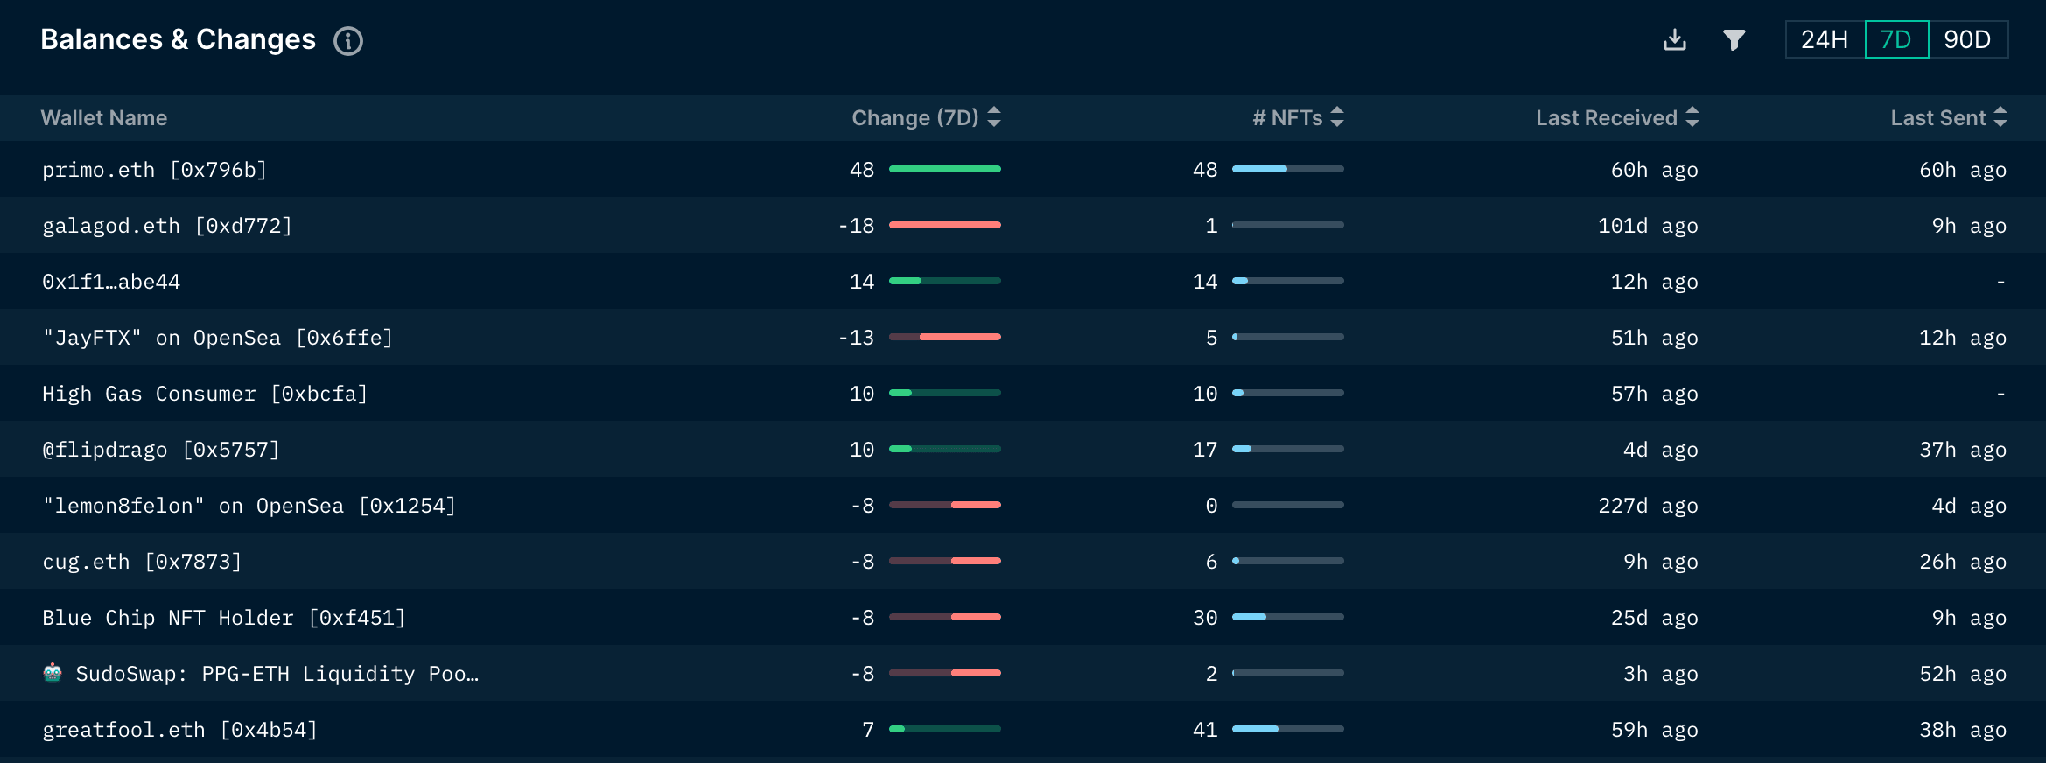Open primo.eth wallet entry
Screen dimensions: 2046x763
(x=154, y=170)
